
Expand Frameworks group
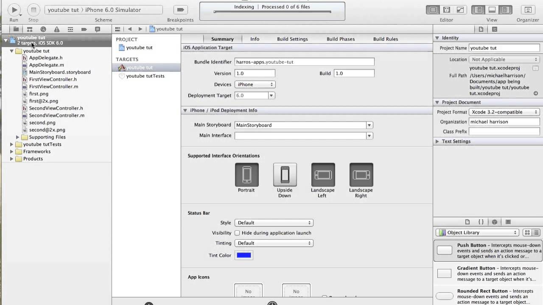[x=11, y=152]
